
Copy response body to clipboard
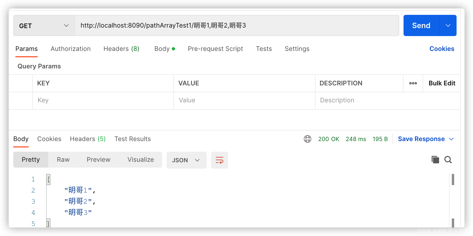coord(435,160)
